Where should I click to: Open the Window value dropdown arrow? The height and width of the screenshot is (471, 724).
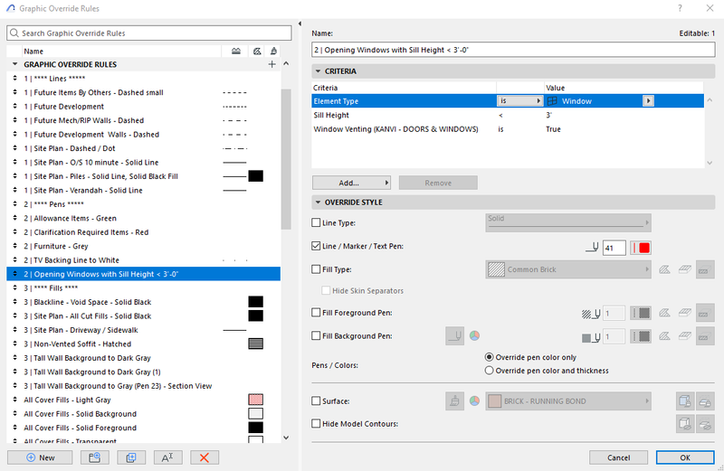(x=648, y=100)
